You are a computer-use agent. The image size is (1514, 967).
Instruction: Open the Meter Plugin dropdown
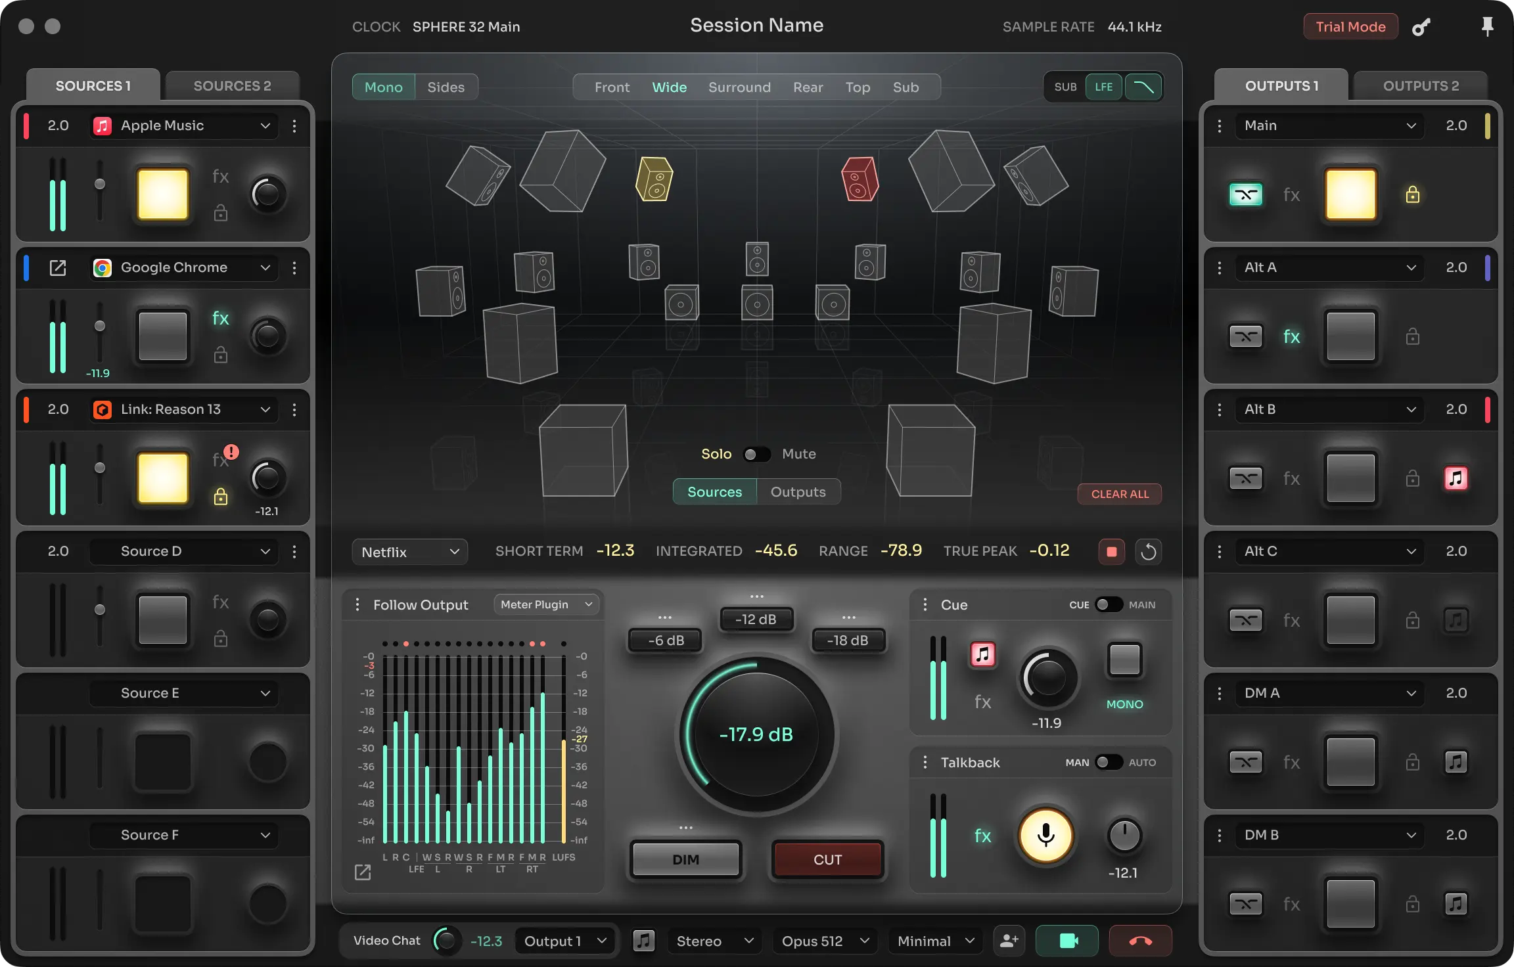coord(546,604)
